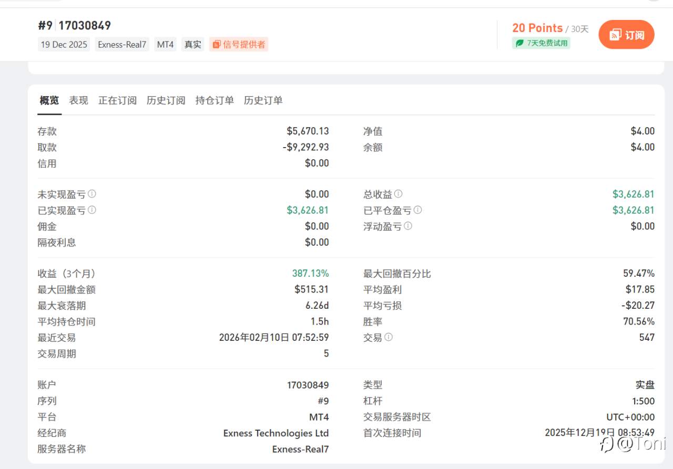673x469 pixels.
Task: Switch to the 表现 tab
Action: click(78, 100)
